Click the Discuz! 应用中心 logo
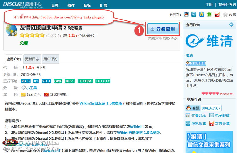This screenshot has width=237, height=153. 23,5
